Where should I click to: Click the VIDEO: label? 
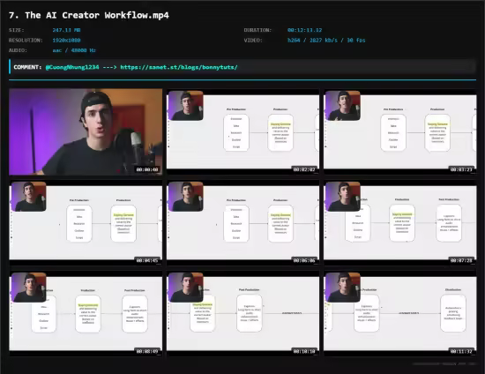point(253,41)
